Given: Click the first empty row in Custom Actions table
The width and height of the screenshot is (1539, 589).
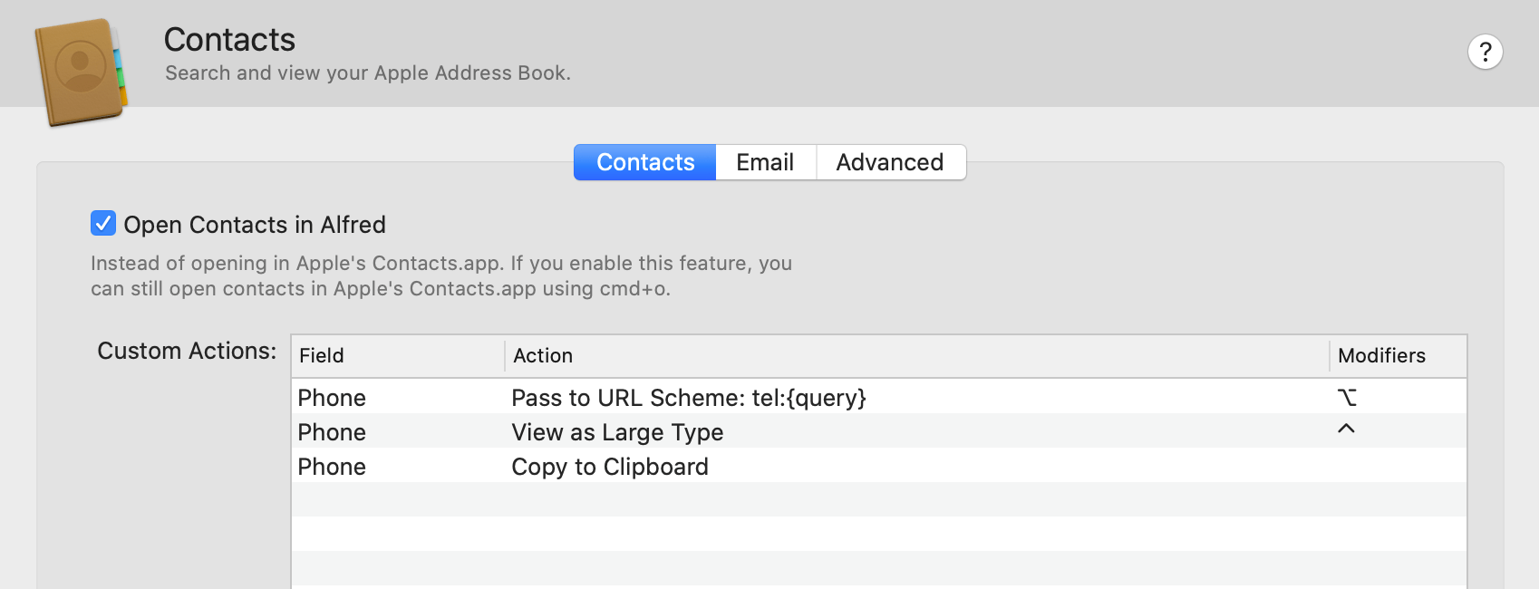Looking at the screenshot, I should click(877, 499).
